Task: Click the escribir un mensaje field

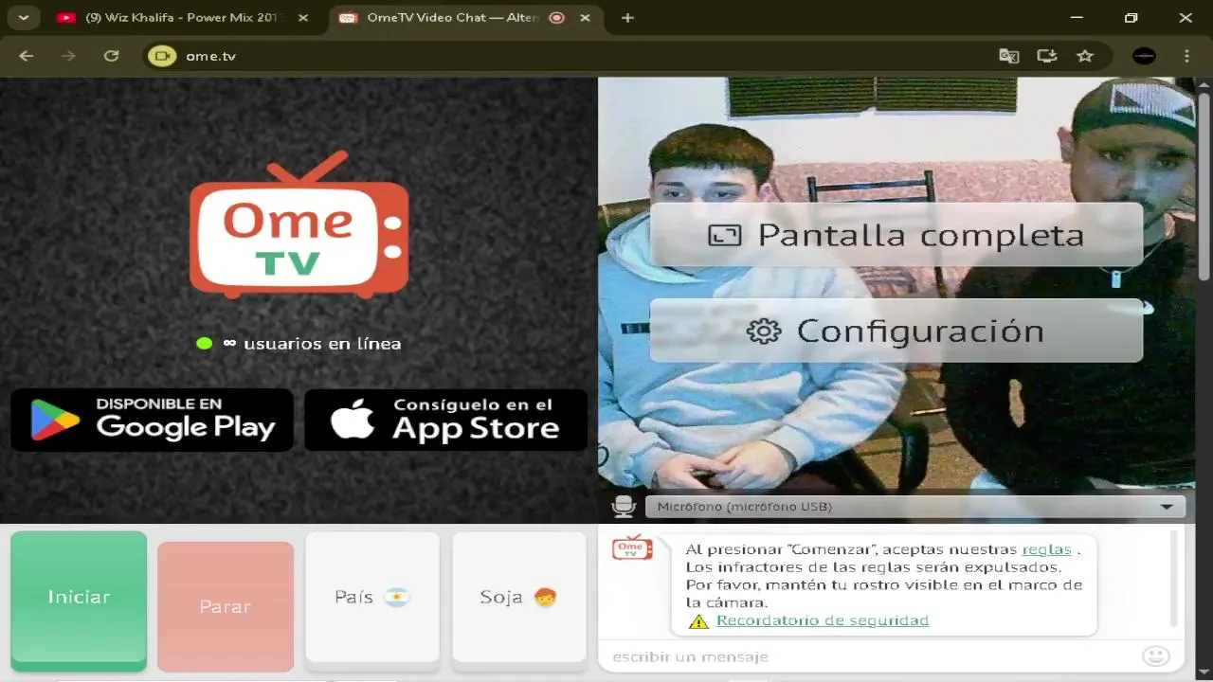Action: [x=872, y=656]
